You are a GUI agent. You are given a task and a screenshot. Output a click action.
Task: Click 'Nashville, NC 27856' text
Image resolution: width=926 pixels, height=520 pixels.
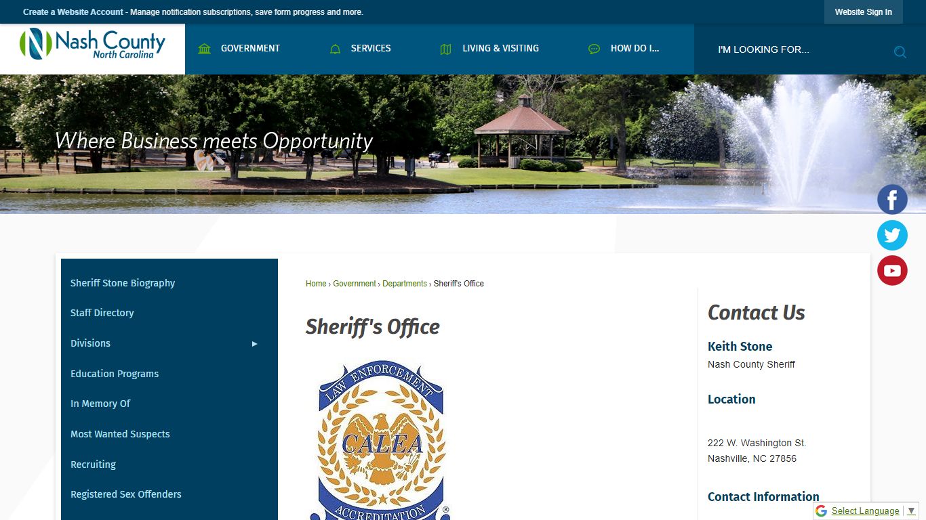pos(752,458)
